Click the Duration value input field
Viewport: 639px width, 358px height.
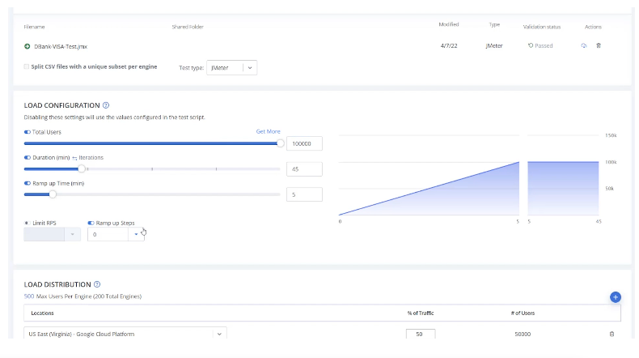[304, 168]
